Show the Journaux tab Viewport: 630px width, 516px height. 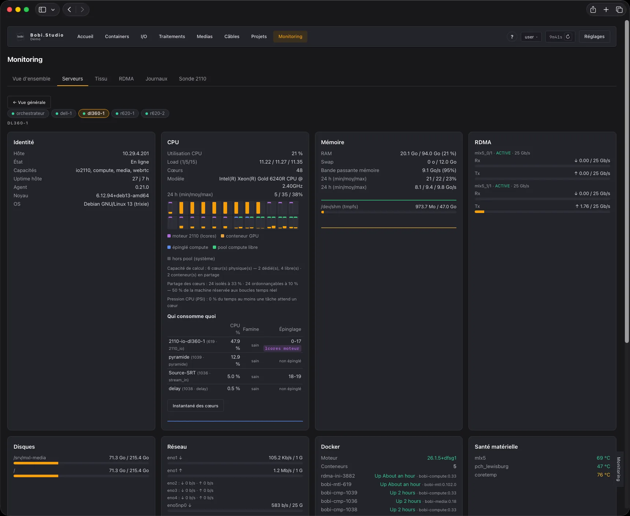tap(156, 79)
